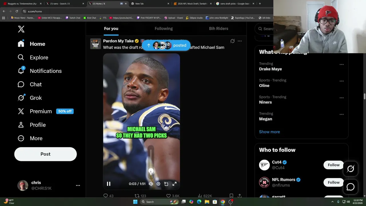Click the big Post button
The image size is (366, 206).
click(45, 154)
